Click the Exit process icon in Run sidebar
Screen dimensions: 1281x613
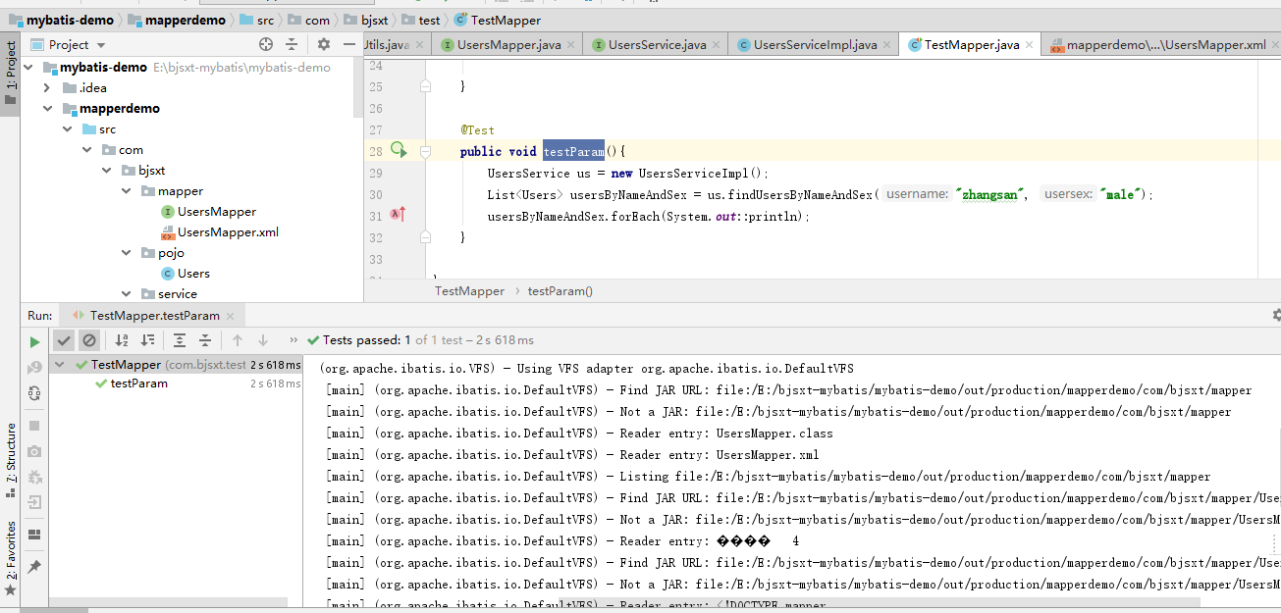[x=35, y=502]
